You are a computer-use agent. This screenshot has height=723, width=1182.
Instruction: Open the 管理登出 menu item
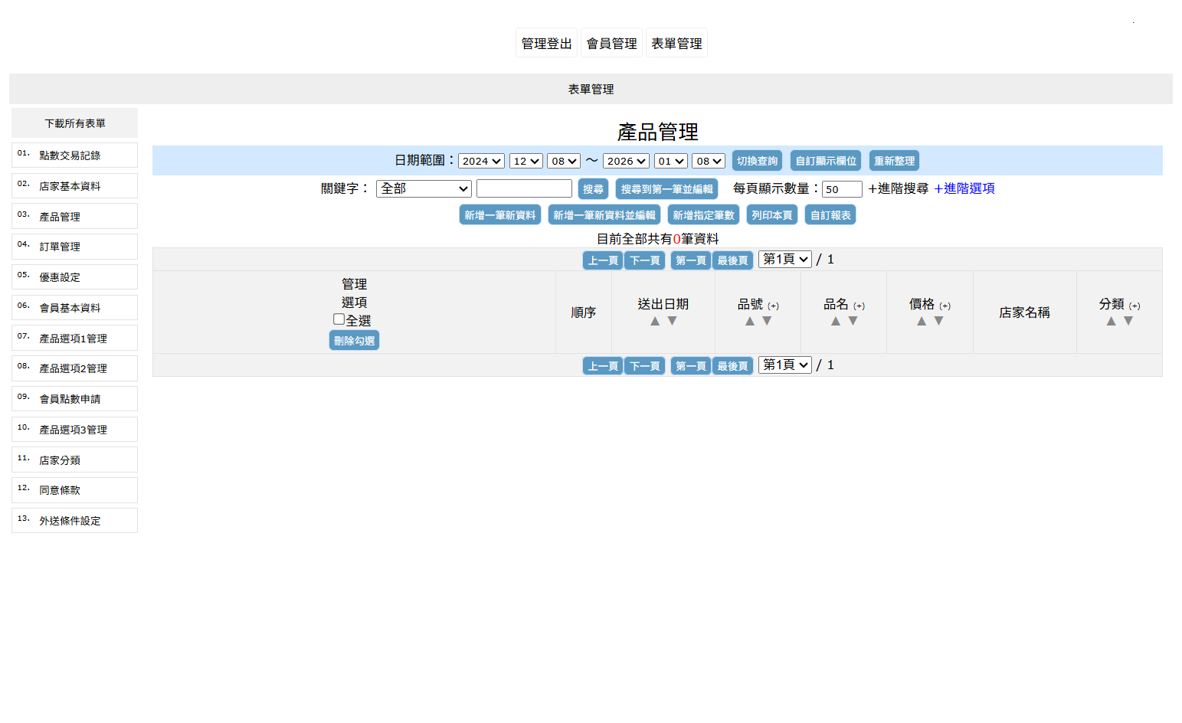(546, 43)
